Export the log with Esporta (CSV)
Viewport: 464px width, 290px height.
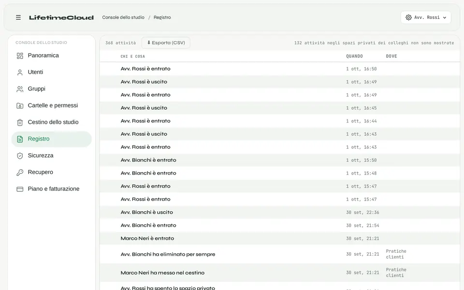coord(166,43)
